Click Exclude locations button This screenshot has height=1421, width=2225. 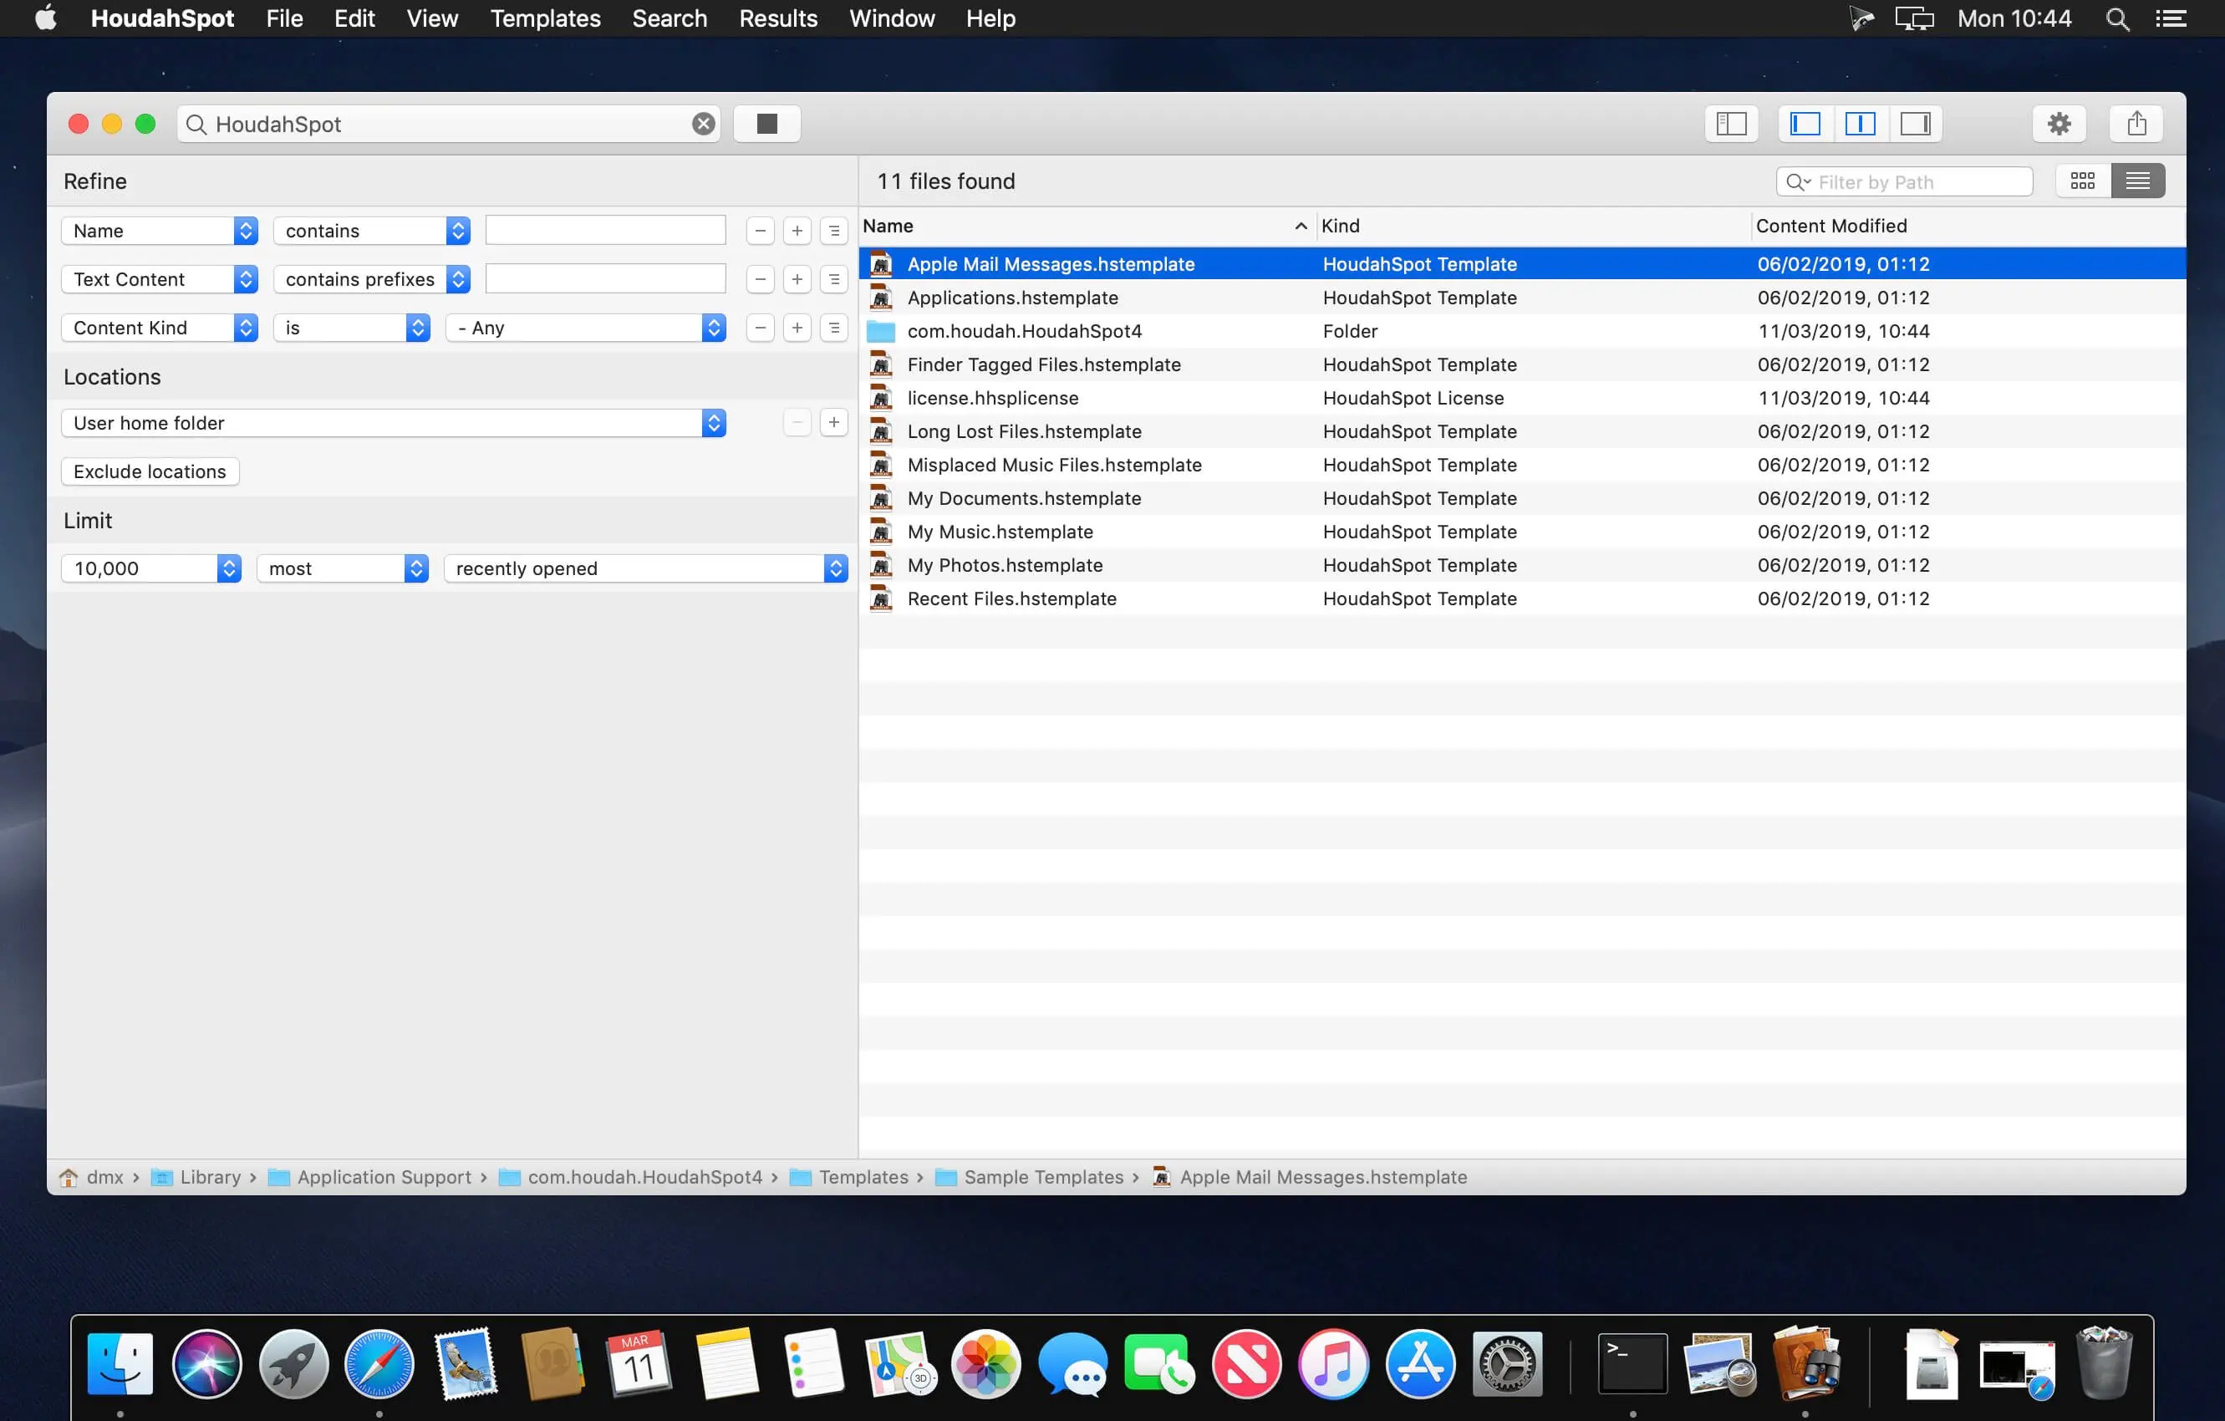[150, 471]
